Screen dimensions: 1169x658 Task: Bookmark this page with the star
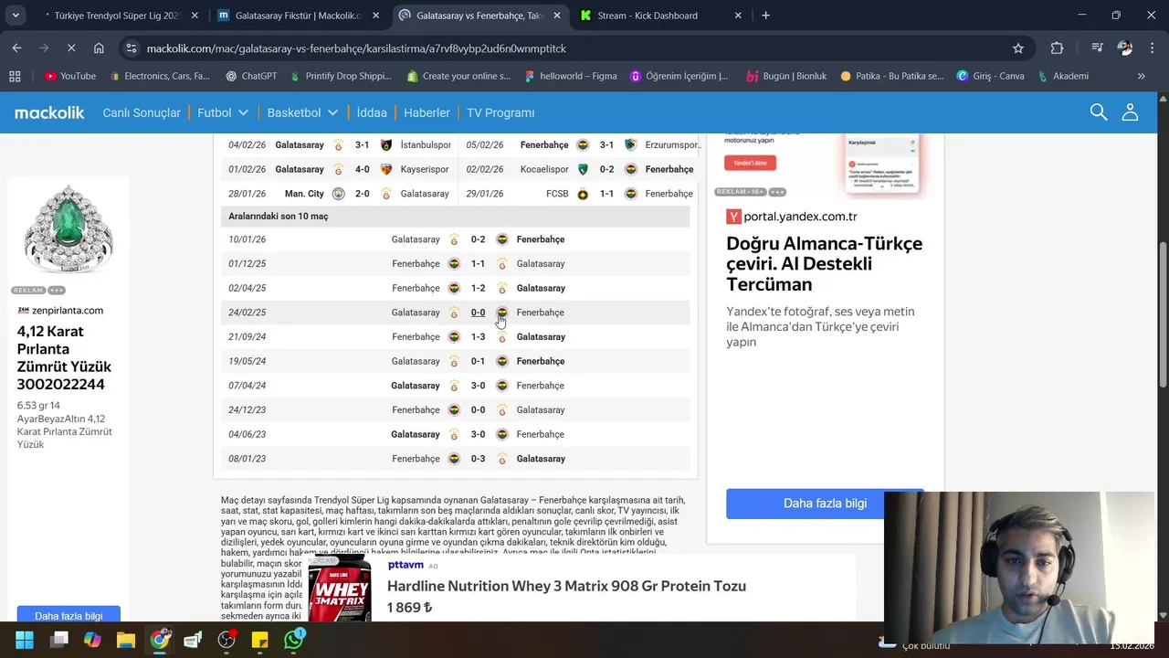pyautogui.click(x=1017, y=48)
